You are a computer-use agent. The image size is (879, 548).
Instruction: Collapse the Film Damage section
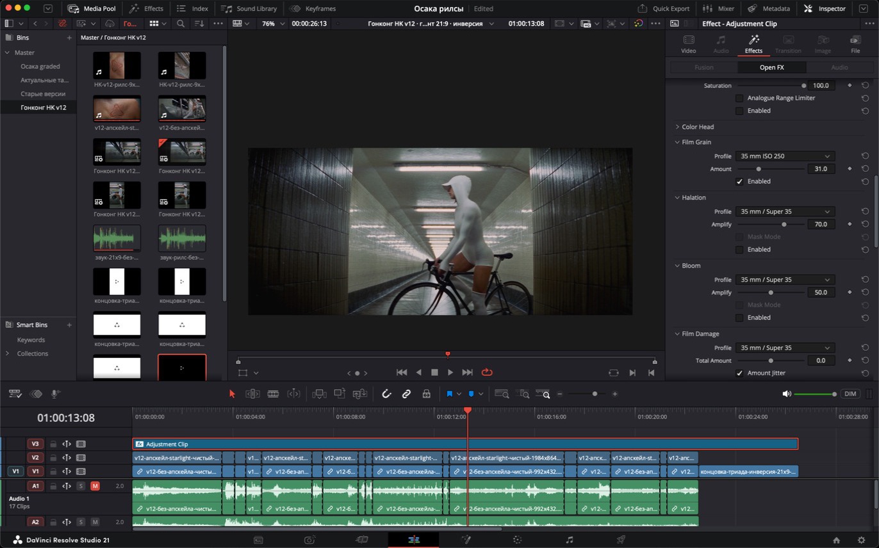(677, 334)
